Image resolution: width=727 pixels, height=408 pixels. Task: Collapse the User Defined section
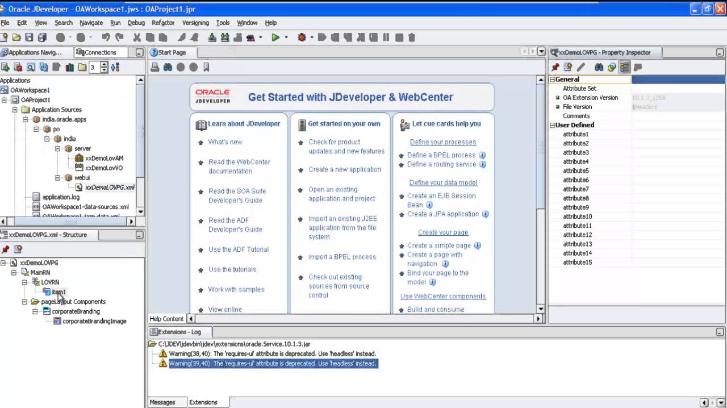click(x=552, y=125)
